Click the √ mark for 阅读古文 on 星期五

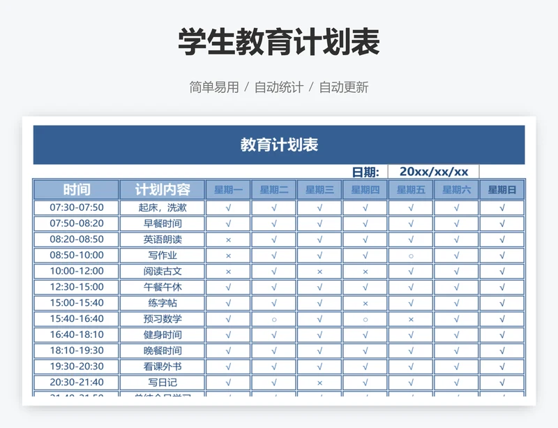pos(411,271)
